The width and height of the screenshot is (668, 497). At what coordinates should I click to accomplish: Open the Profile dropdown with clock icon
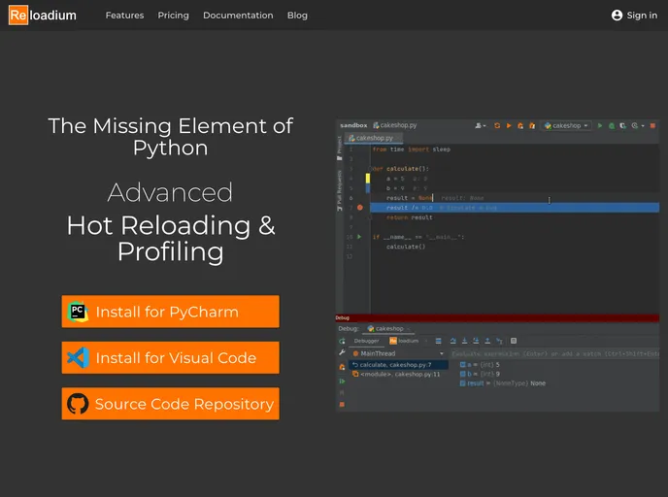637,125
